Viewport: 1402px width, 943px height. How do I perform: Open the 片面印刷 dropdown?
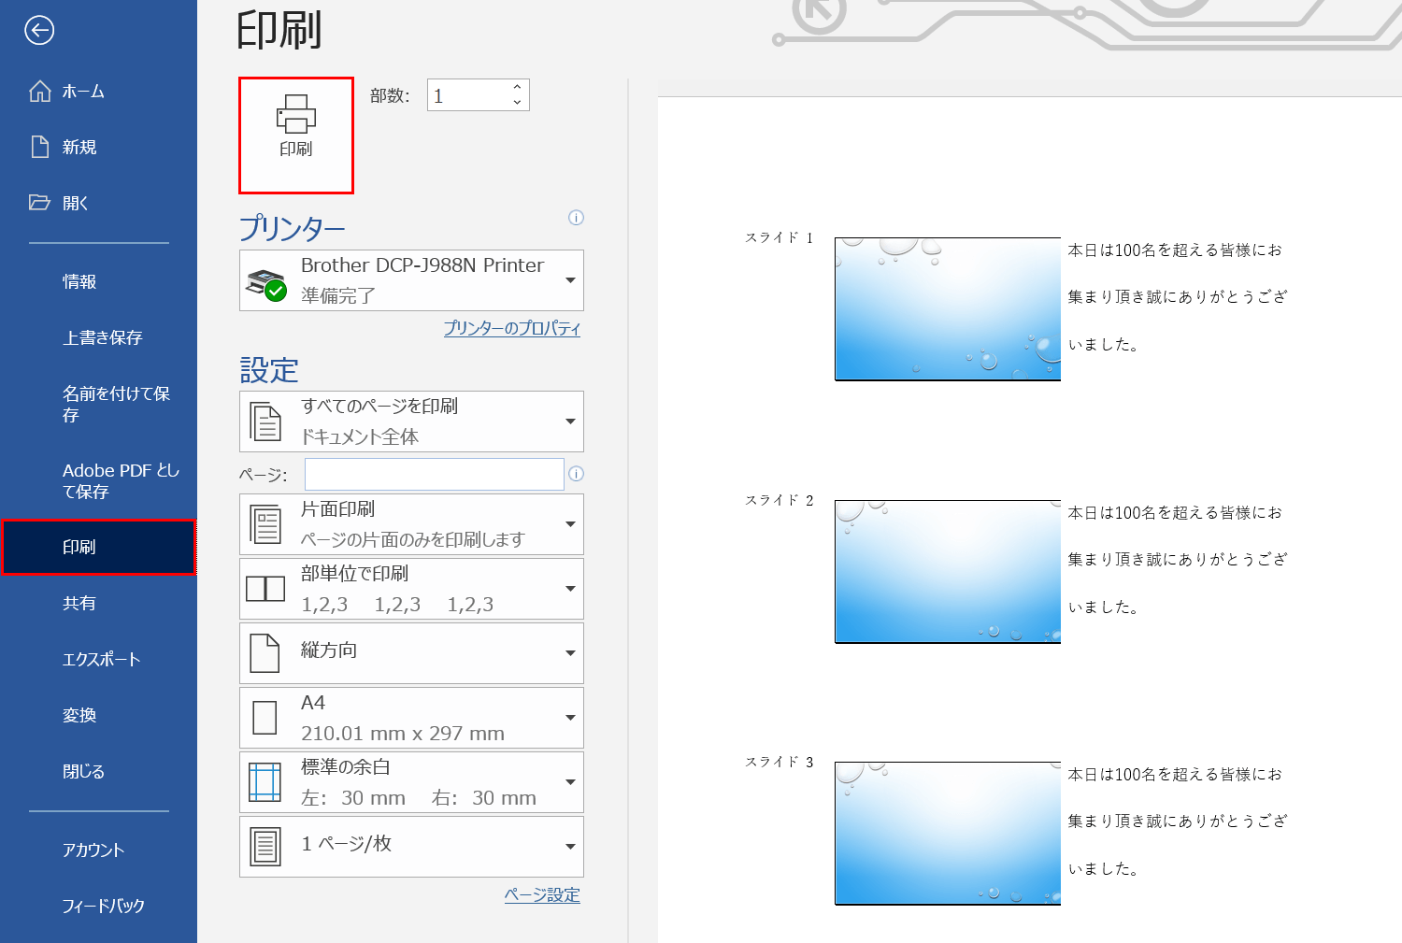point(412,524)
